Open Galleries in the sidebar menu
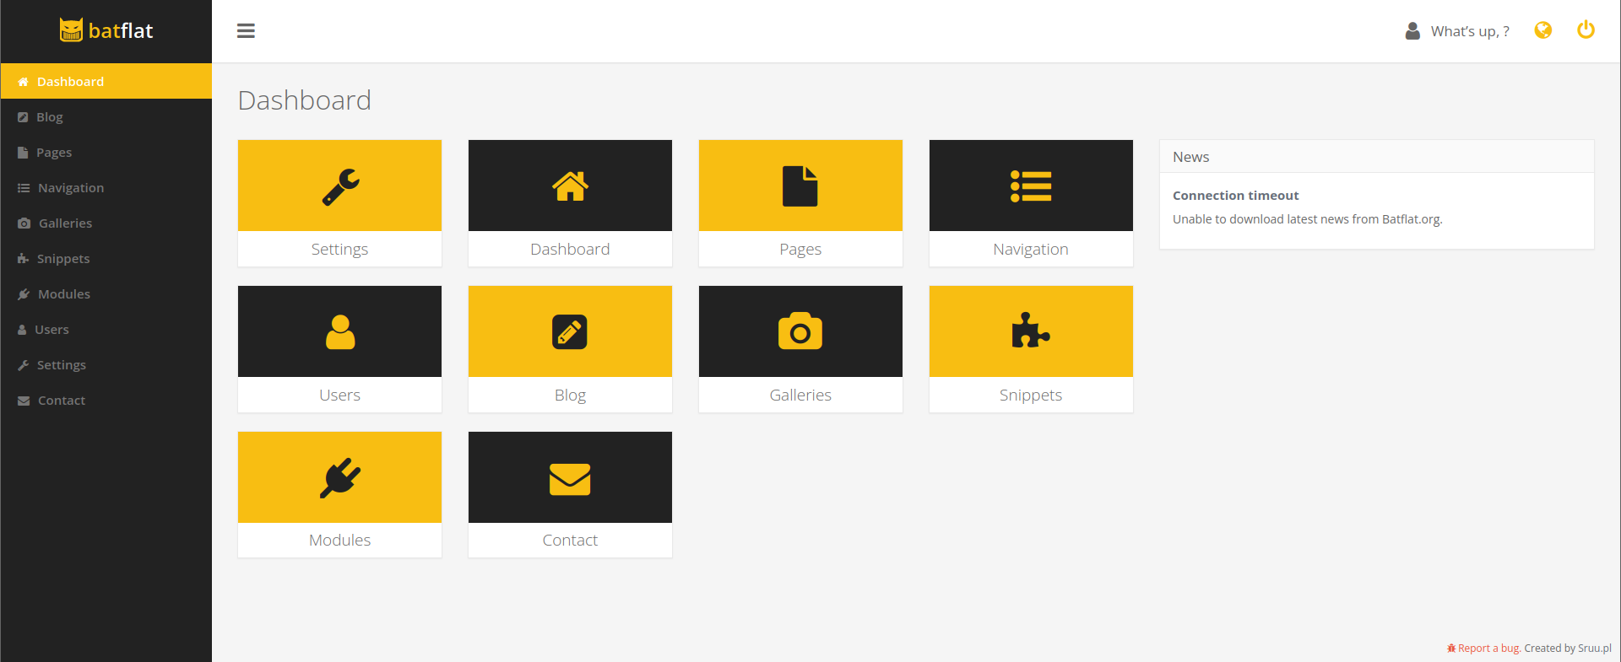1621x662 pixels. click(106, 223)
